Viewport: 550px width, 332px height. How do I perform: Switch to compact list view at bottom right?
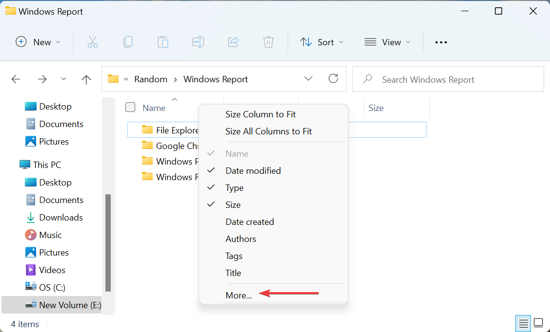coord(523,323)
